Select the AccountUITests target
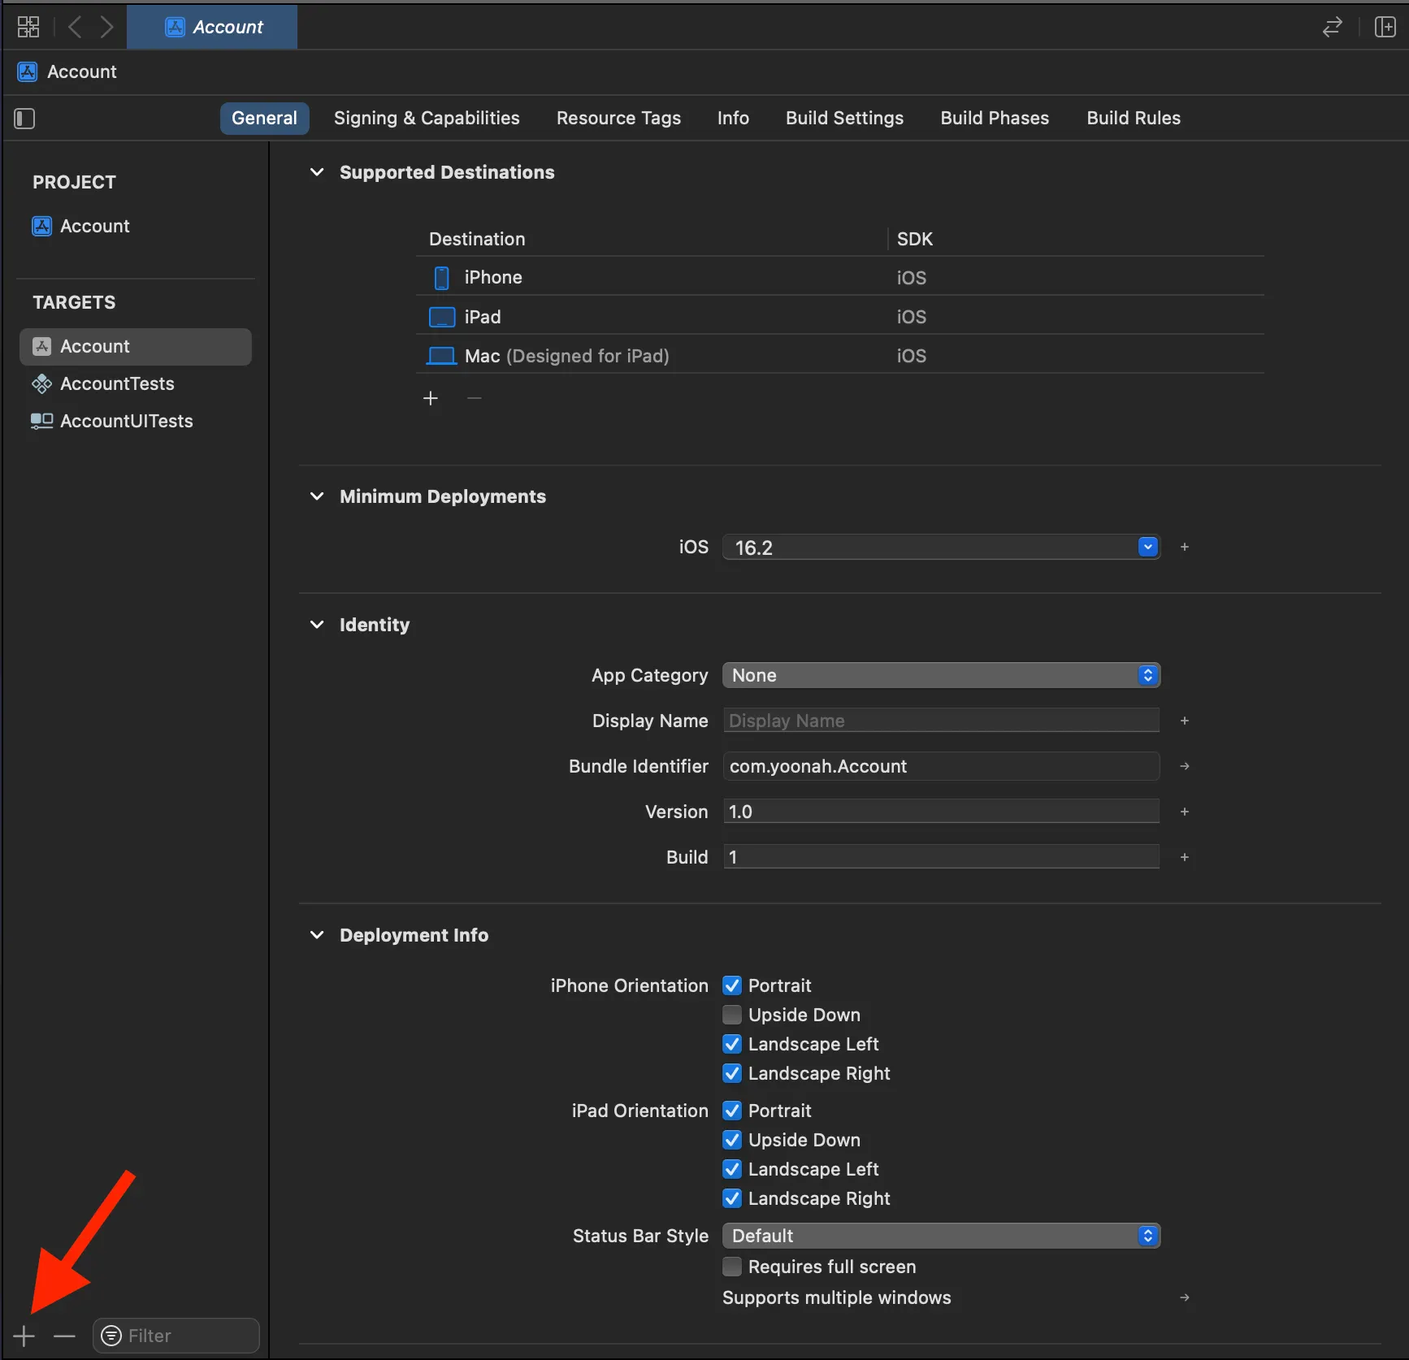 point(126,421)
